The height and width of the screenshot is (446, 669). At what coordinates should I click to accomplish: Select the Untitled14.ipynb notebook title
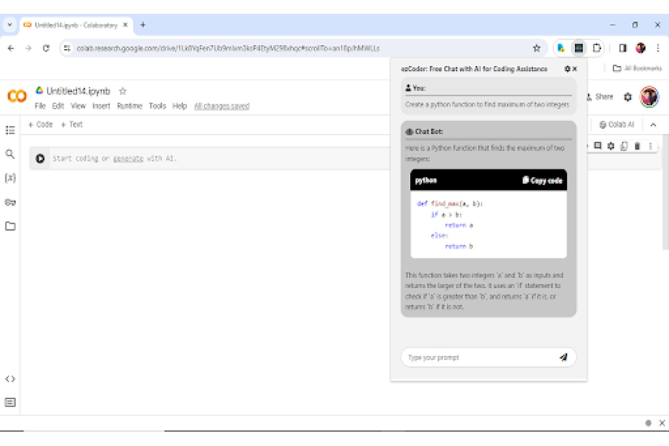tap(78, 91)
